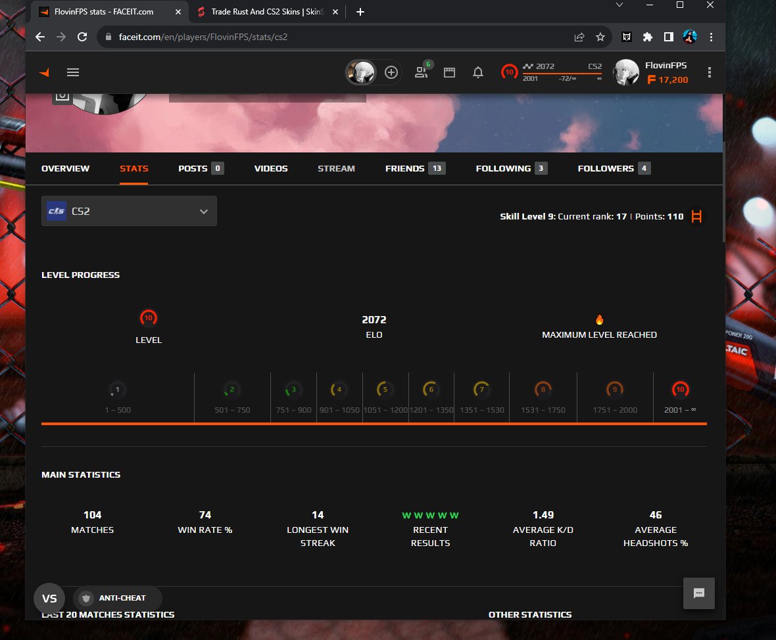Select level 3 marker 751 – 900
This screenshot has height=640, width=776.
293,390
